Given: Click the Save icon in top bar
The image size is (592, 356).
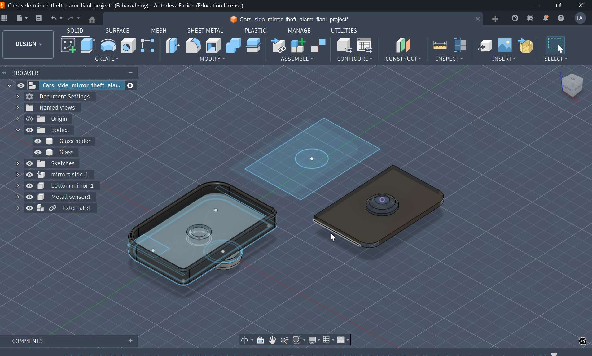Looking at the screenshot, I should [x=38, y=18].
